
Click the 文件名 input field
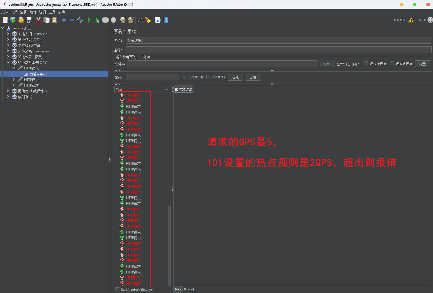[x=222, y=64]
